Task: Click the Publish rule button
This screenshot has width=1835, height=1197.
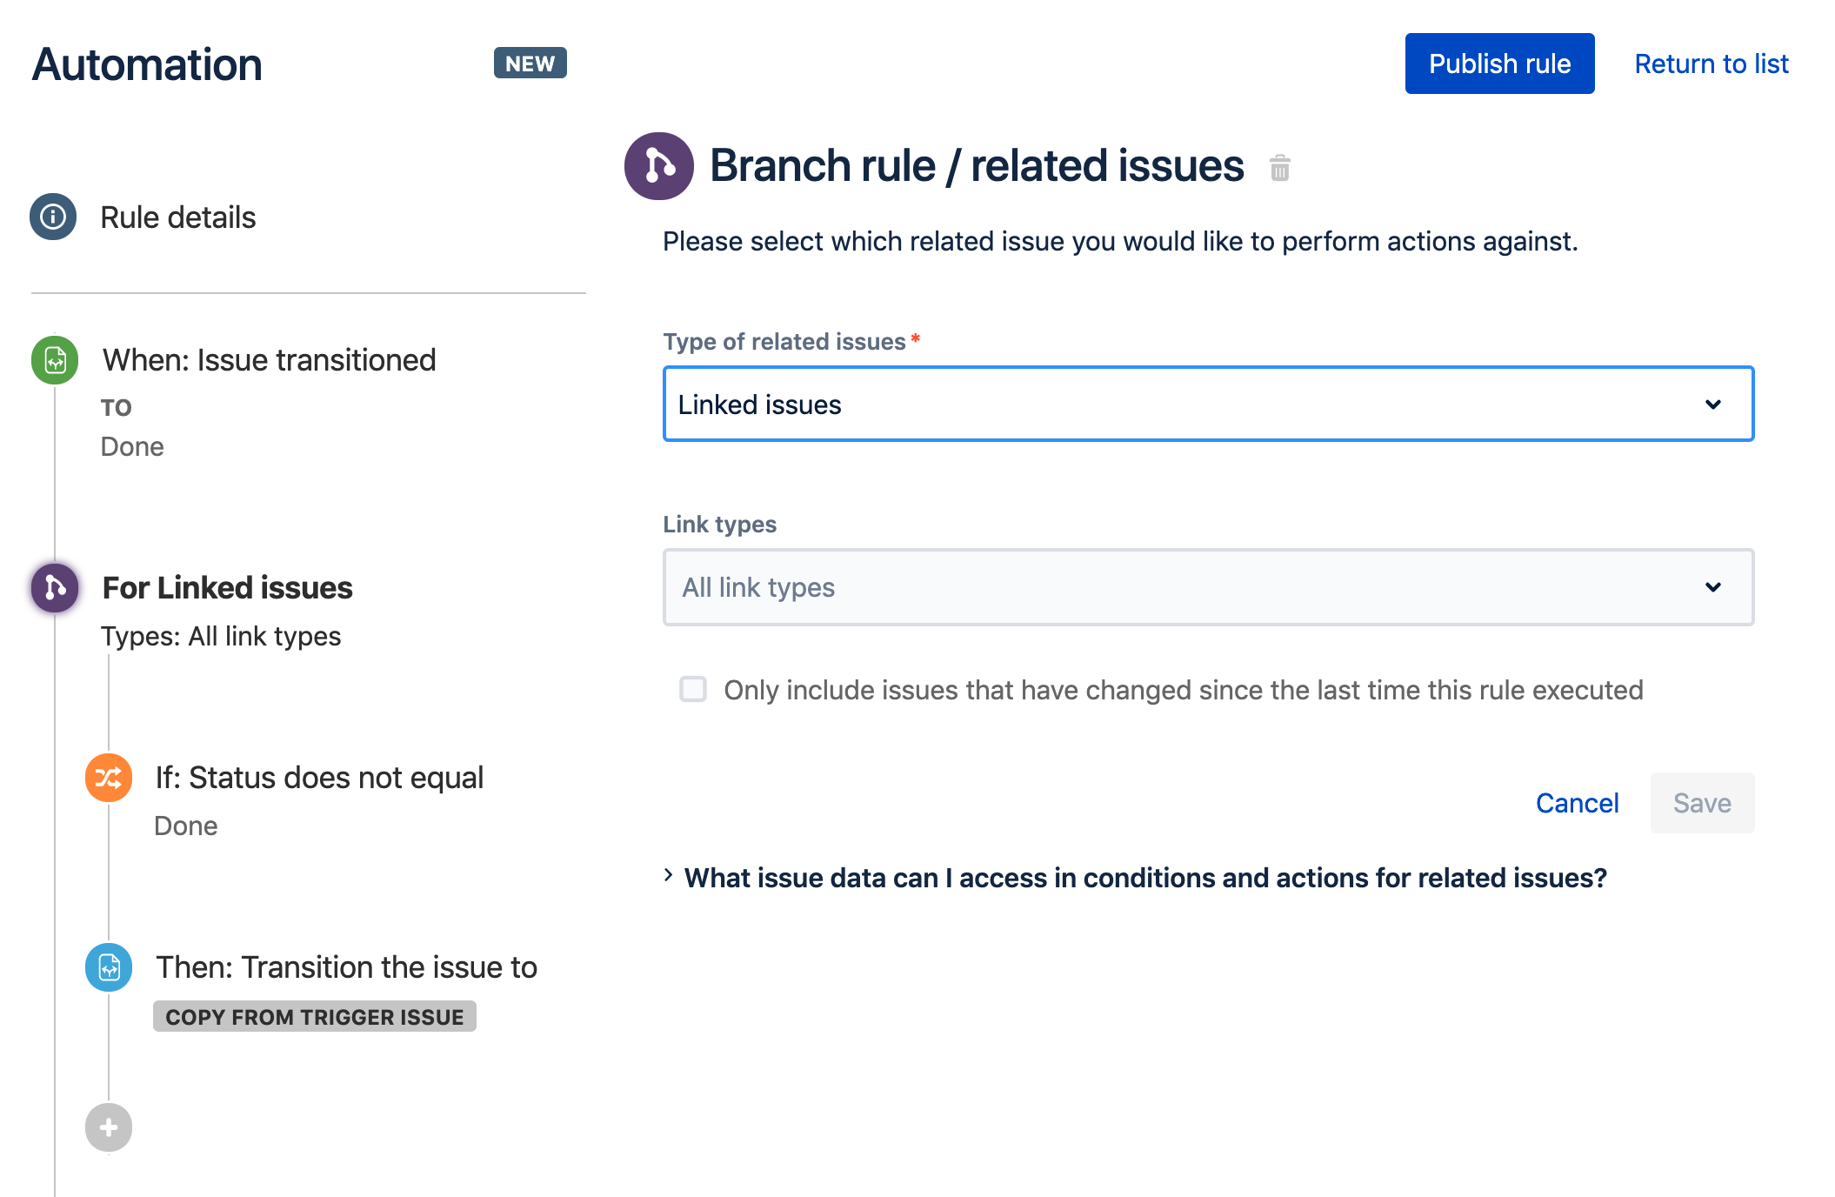Action: [x=1499, y=64]
